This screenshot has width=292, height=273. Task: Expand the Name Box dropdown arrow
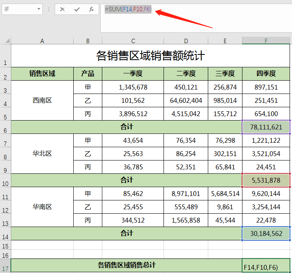click(x=39, y=9)
